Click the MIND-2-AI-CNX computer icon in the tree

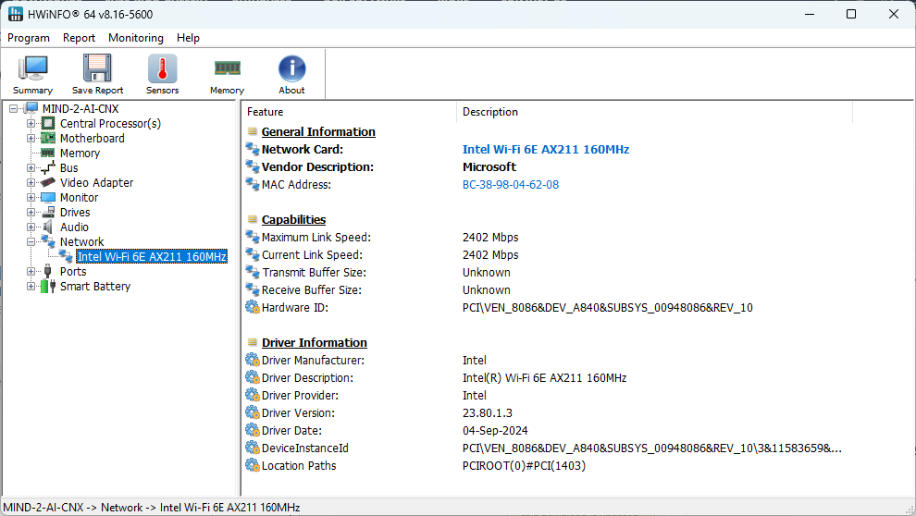click(x=31, y=108)
